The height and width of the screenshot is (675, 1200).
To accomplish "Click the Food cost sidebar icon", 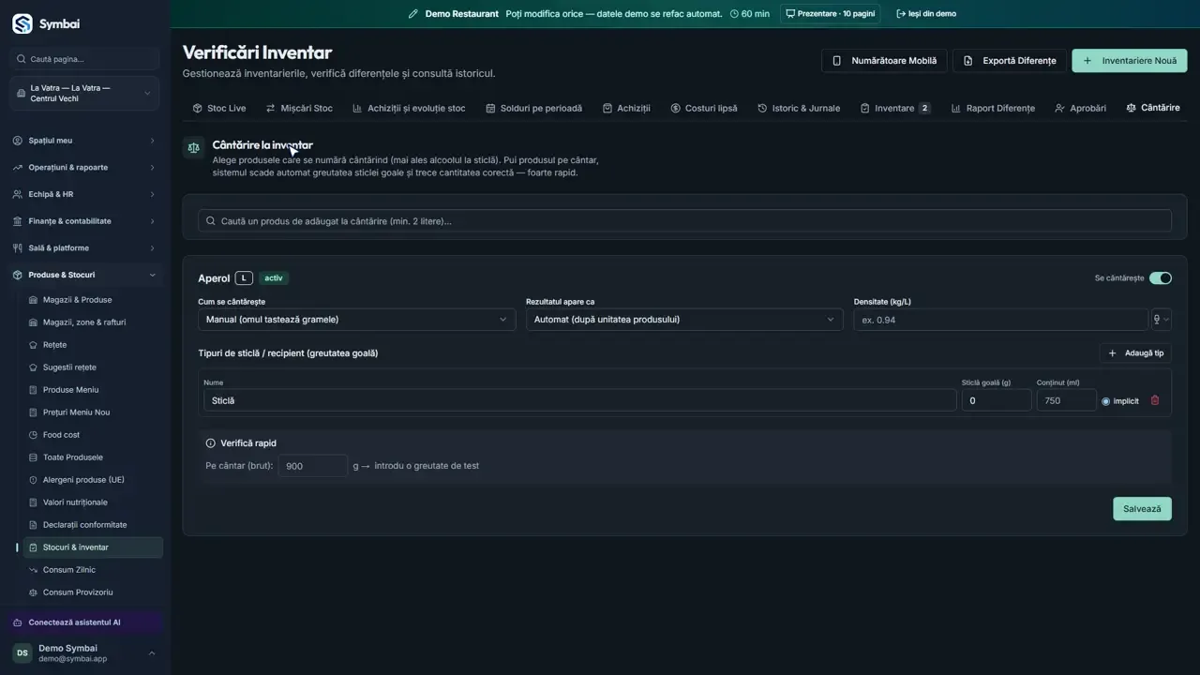I will point(34,435).
